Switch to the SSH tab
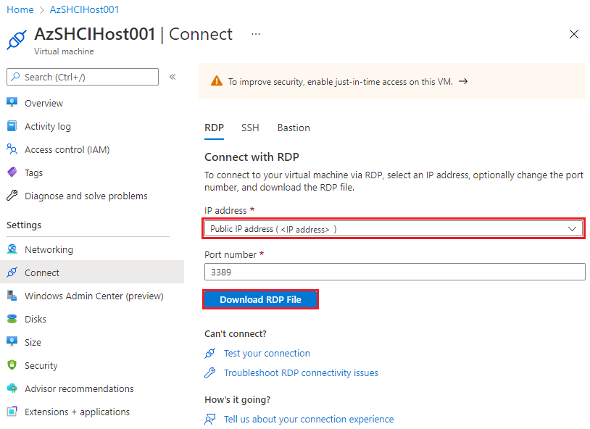 (x=250, y=128)
